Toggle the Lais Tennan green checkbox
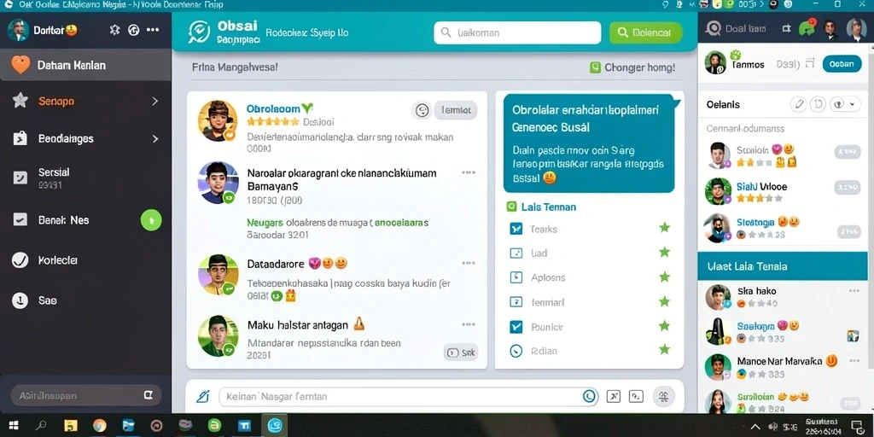Screen dimensions: 874x437 511,207
